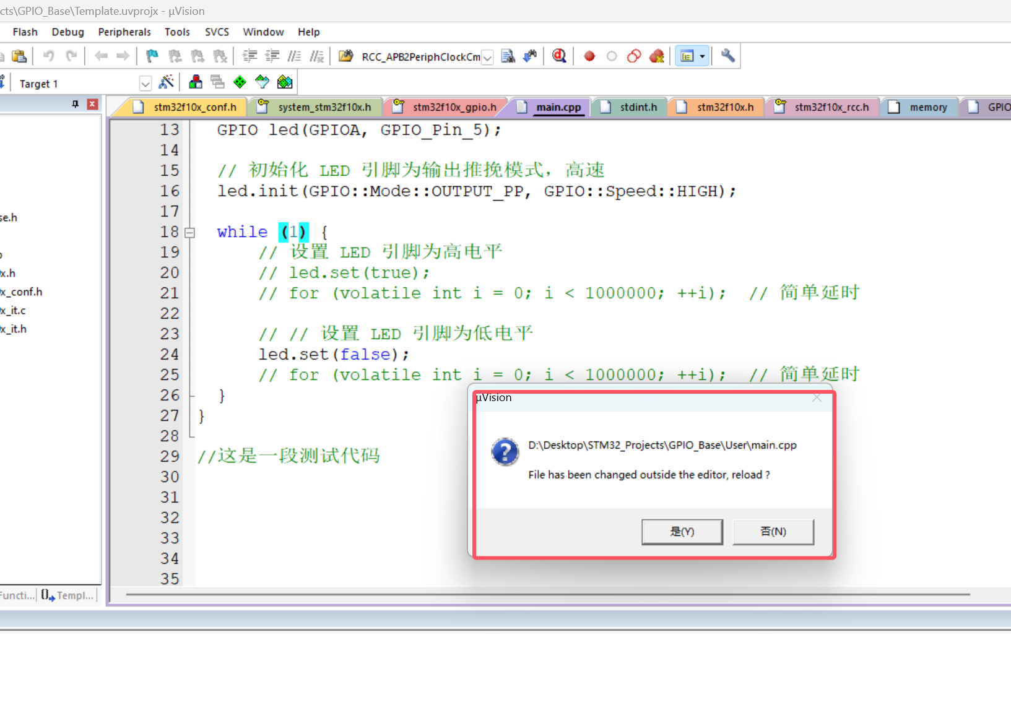Screen dimensions: 1011x718
Task: Open the Flash menu
Action: [25, 32]
